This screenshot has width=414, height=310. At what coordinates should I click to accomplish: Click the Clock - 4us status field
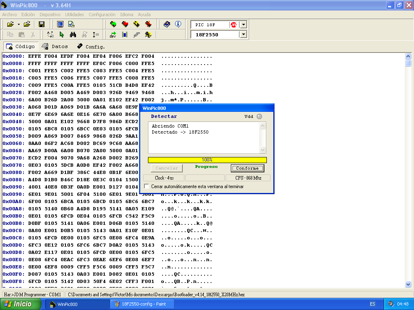coord(164,178)
